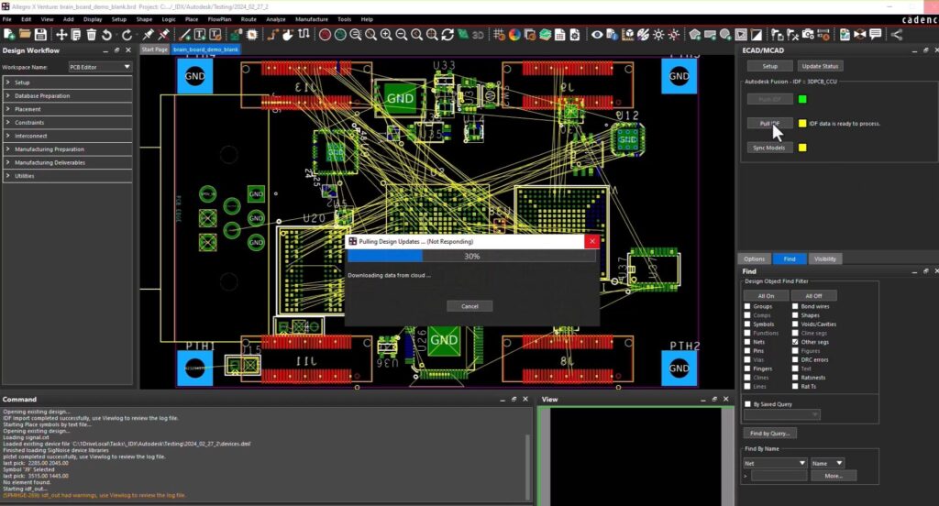
Task: Expand the Manufacturing Deliverables section
Action: 68,162
